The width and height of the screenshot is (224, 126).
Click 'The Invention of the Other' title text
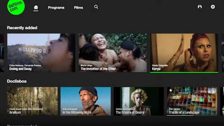(x=98, y=69)
